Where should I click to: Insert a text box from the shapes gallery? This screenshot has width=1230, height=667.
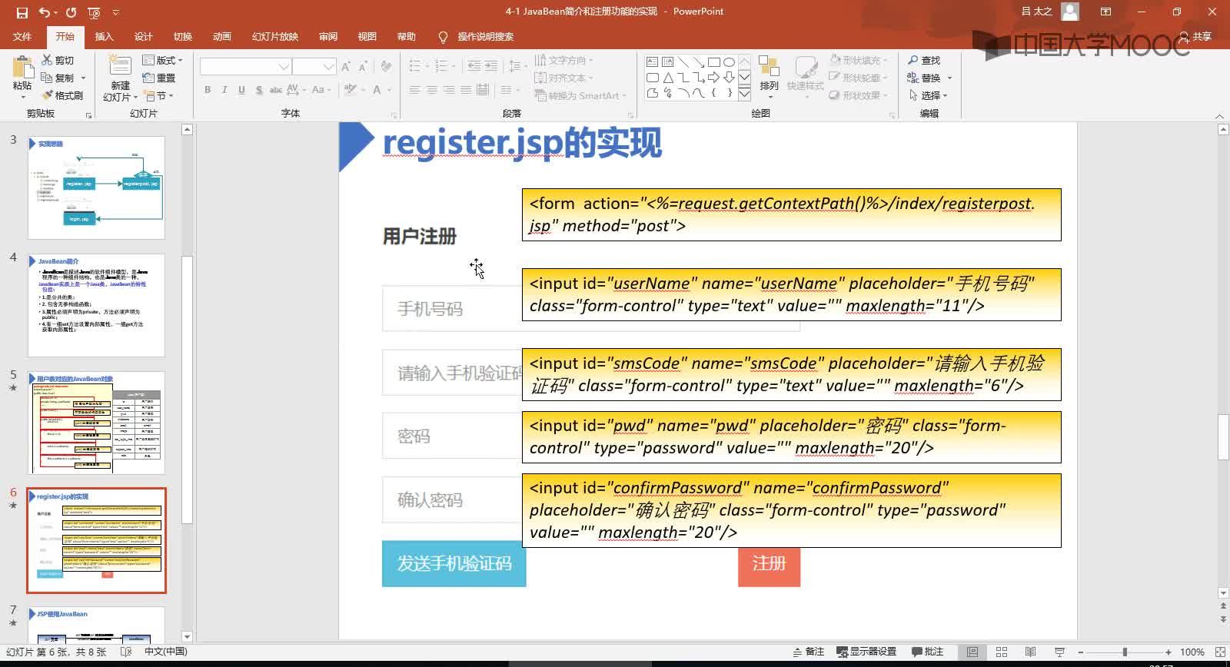652,61
